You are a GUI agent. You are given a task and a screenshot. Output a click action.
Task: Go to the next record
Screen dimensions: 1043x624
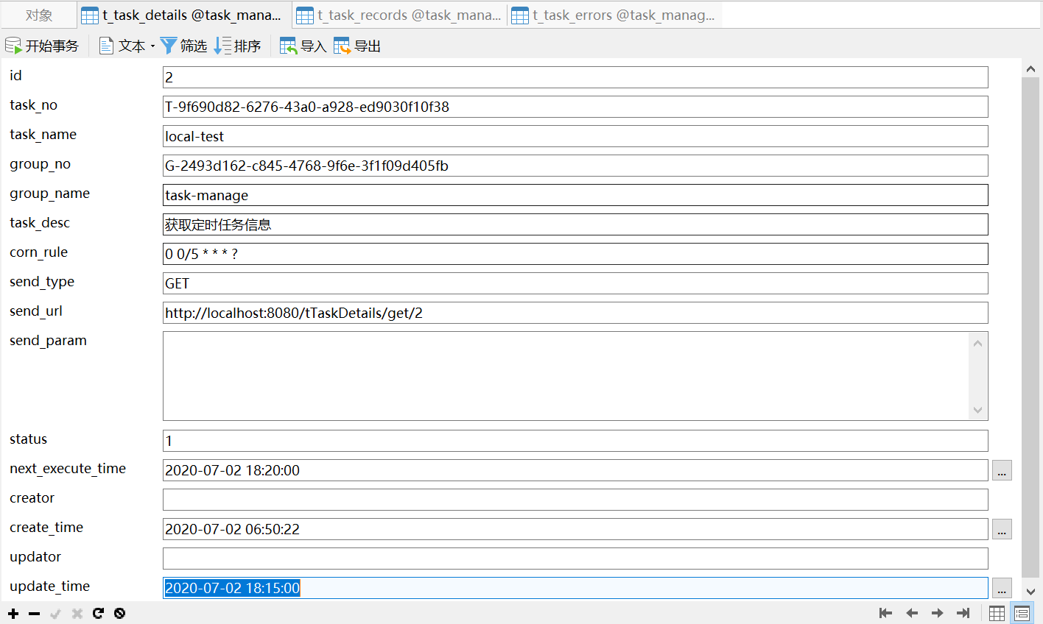(938, 613)
